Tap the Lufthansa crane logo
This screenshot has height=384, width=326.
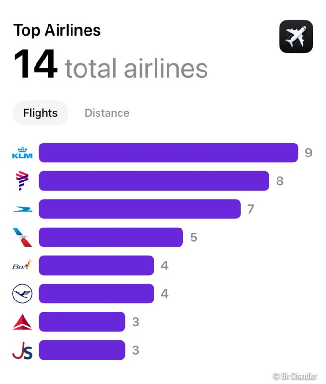click(x=22, y=294)
